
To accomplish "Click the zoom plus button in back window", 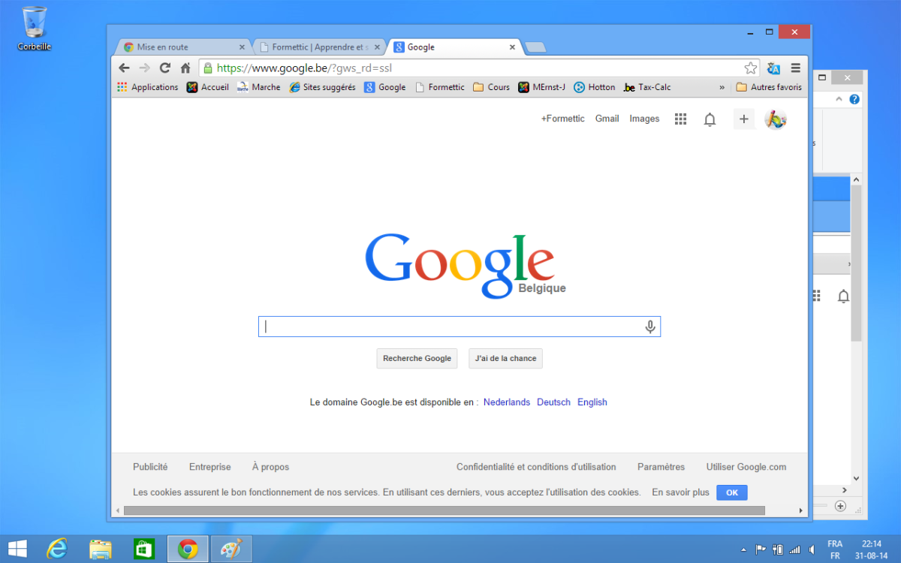I will click(840, 506).
